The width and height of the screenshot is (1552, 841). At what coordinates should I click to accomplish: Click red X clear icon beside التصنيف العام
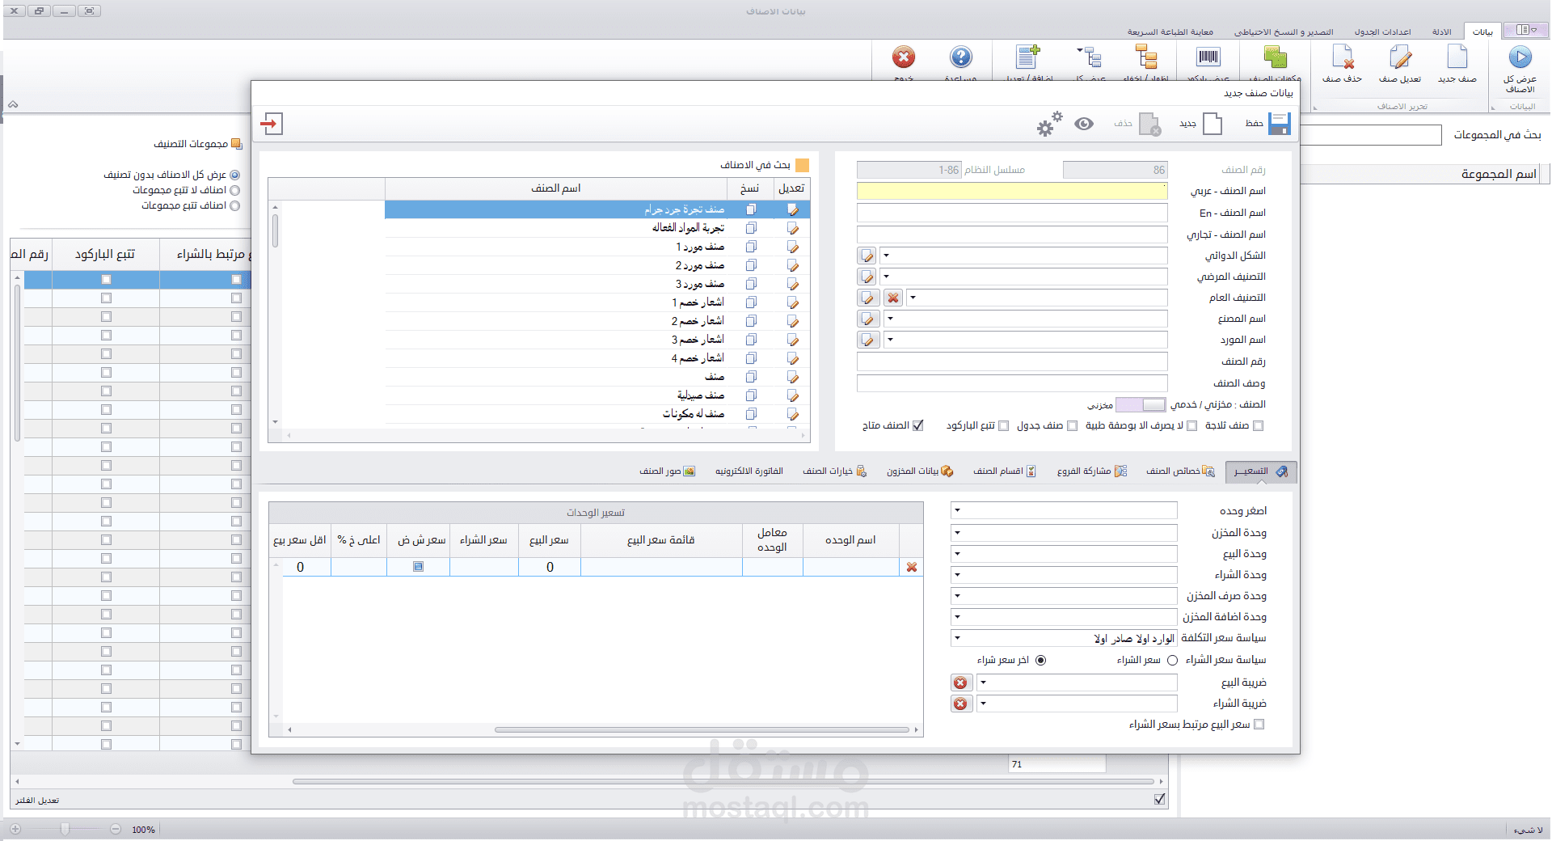coord(893,298)
